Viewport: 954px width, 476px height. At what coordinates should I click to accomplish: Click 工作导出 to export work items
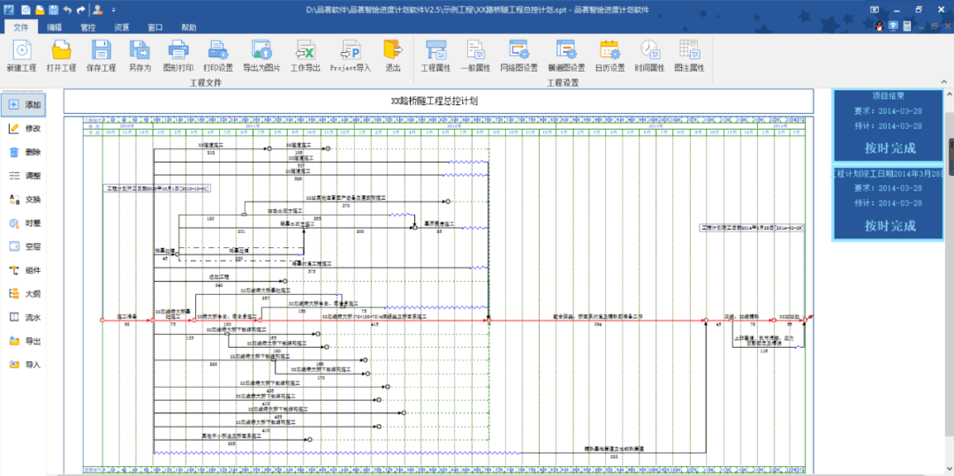[x=305, y=56]
